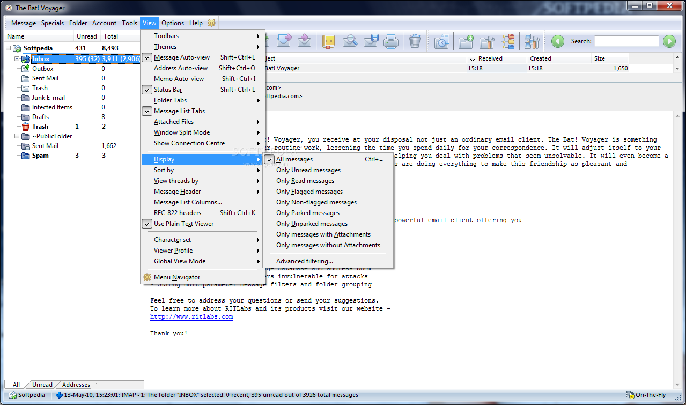The height and width of the screenshot is (405, 686).
Task: Click the Forward message toolbar icon
Action: (284, 41)
